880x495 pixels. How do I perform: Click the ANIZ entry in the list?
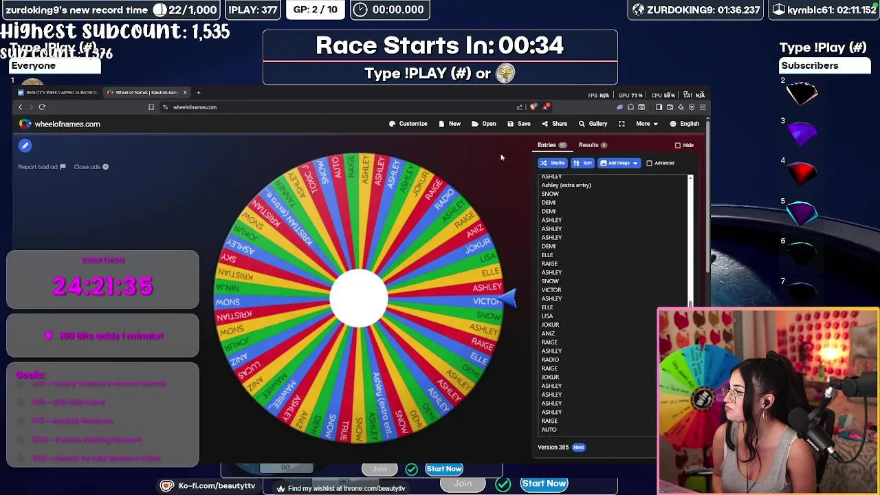pyautogui.click(x=548, y=333)
